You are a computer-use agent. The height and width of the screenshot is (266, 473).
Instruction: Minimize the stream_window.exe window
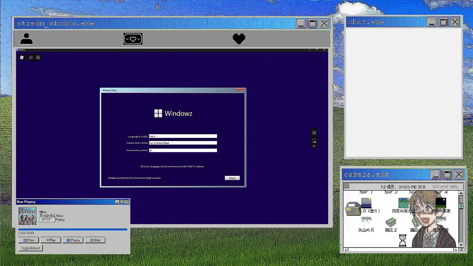point(301,24)
